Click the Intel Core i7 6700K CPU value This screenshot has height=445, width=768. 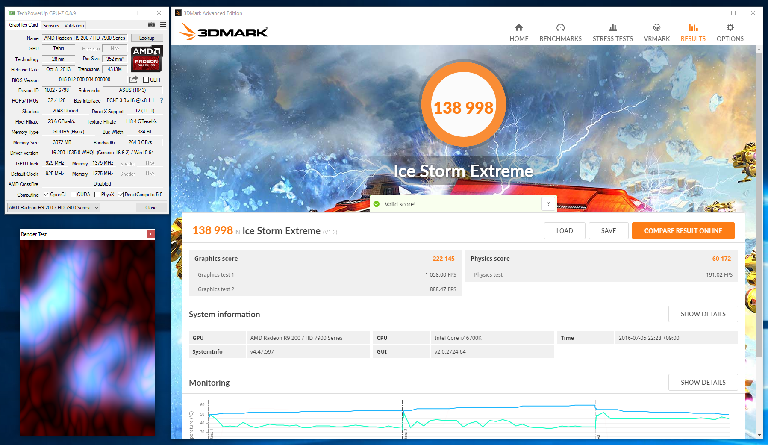(x=492, y=338)
